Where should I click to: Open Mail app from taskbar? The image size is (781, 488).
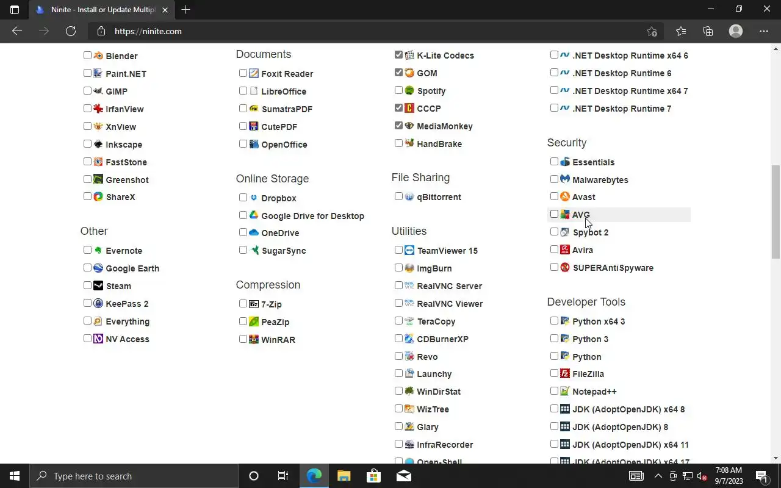click(403, 476)
